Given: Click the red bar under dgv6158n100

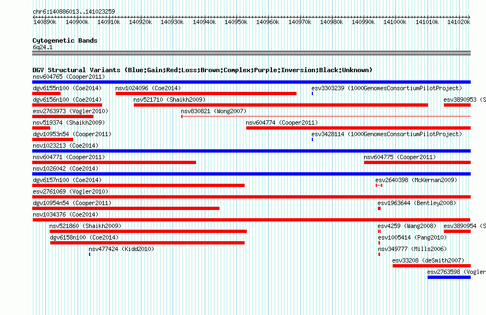Looking at the screenshot, I should tap(147, 243).
